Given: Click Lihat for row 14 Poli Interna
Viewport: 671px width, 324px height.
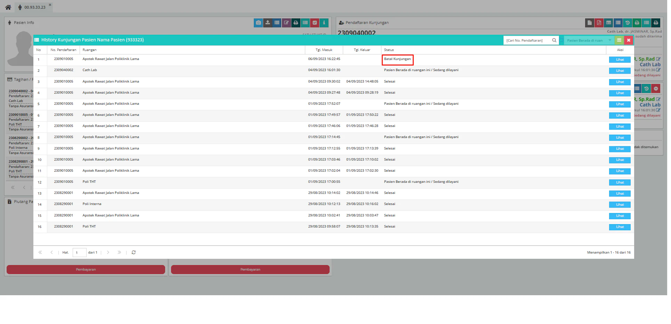Looking at the screenshot, I should coord(620,205).
